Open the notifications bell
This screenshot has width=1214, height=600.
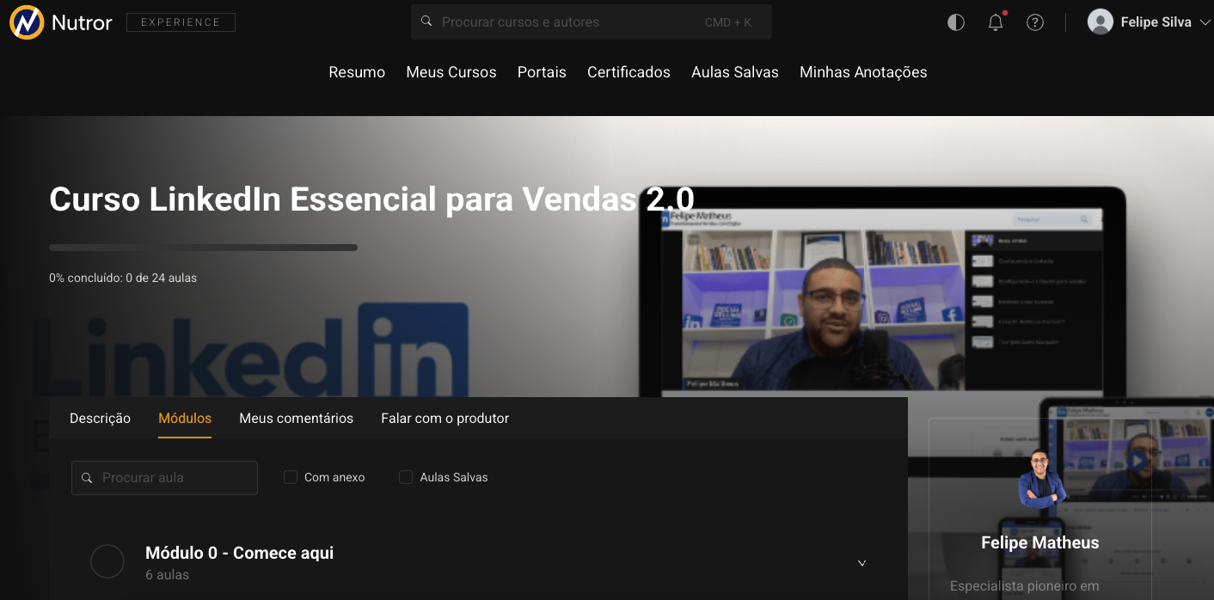pos(996,22)
